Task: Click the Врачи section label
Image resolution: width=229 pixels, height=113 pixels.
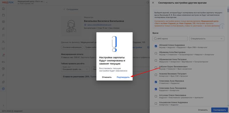Action: point(155,33)
